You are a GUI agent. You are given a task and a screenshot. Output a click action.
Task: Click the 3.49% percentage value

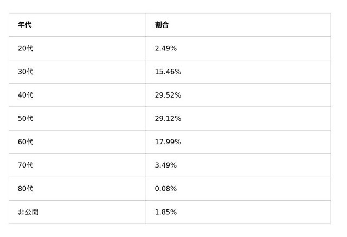click(x=165, y=165)
